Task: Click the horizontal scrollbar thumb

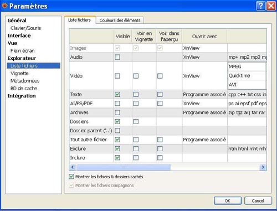Action: tap(124, 167)
